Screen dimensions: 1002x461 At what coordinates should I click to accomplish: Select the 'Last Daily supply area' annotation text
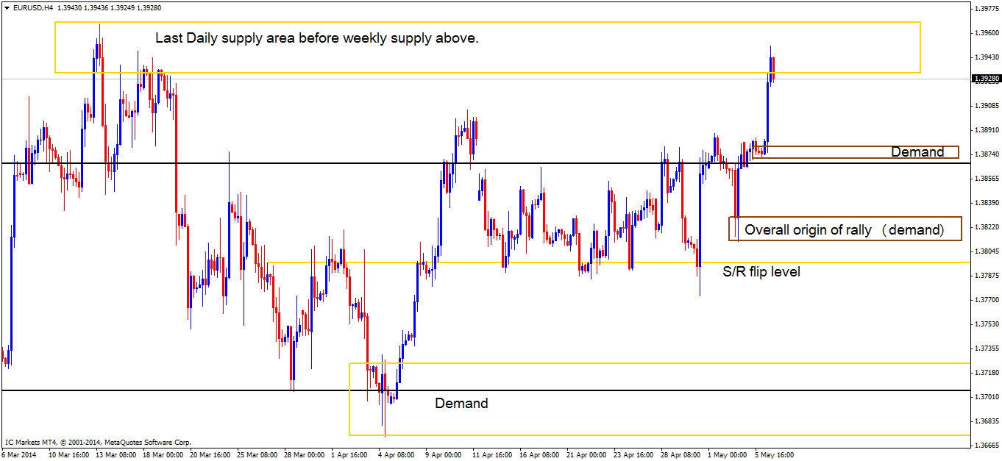coord(317,38)
